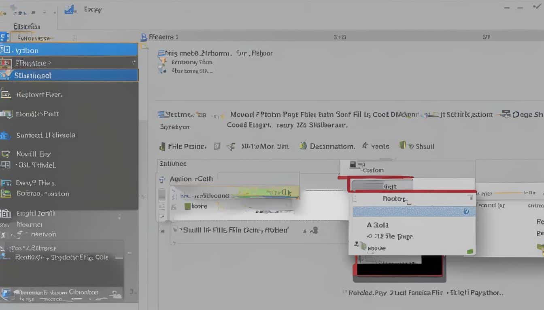Click "Deasmatiem." in the toolbar row
The image size is (544, 310).
(x=332, y=147)
